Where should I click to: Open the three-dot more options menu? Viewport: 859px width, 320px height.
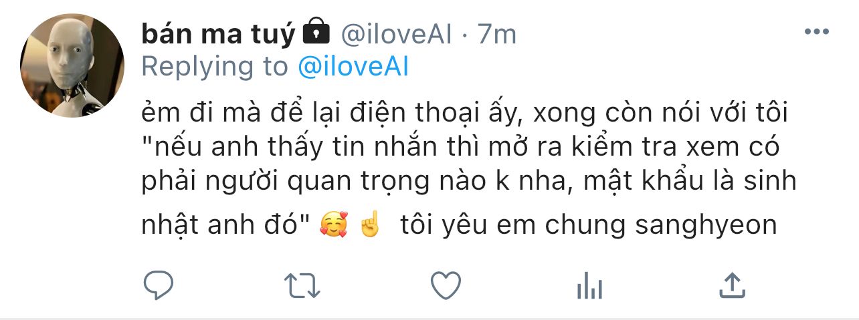[x=816, y=32]
